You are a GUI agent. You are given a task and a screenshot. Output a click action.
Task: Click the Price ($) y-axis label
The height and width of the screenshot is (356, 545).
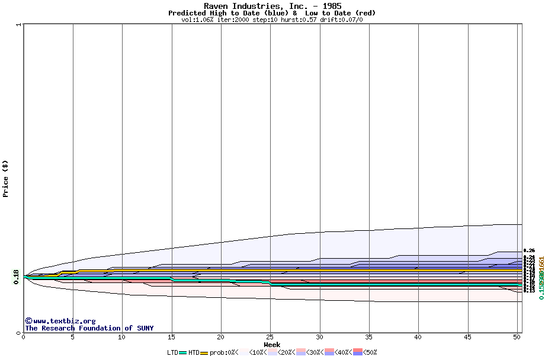coord(6,178)
